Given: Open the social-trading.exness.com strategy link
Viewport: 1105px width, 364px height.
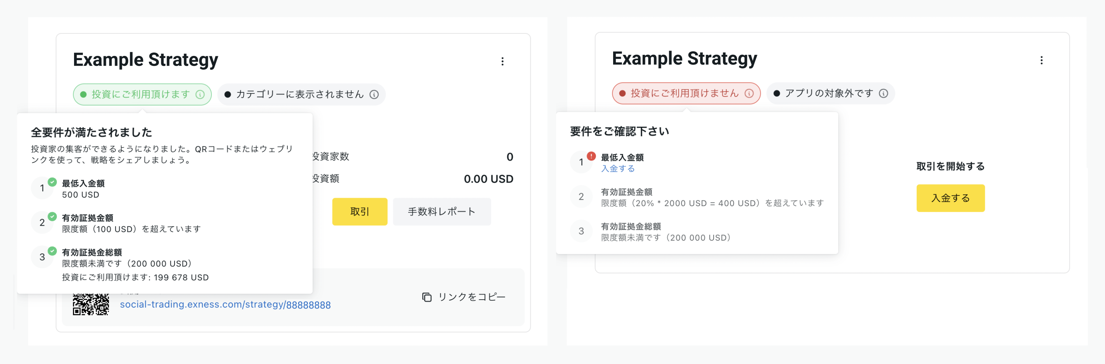Looking at the screenshot, I should tap(225, 305).
